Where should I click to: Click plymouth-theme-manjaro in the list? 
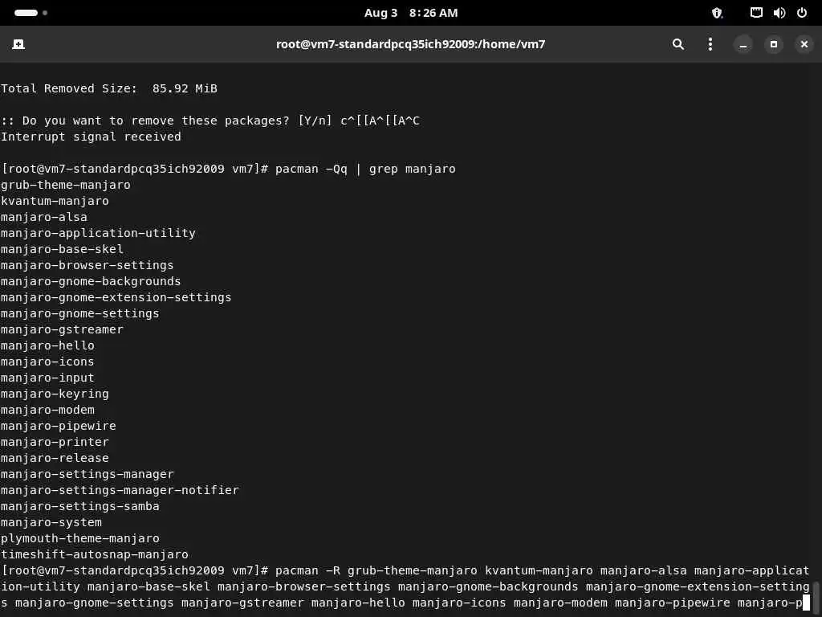coord(80,538)
